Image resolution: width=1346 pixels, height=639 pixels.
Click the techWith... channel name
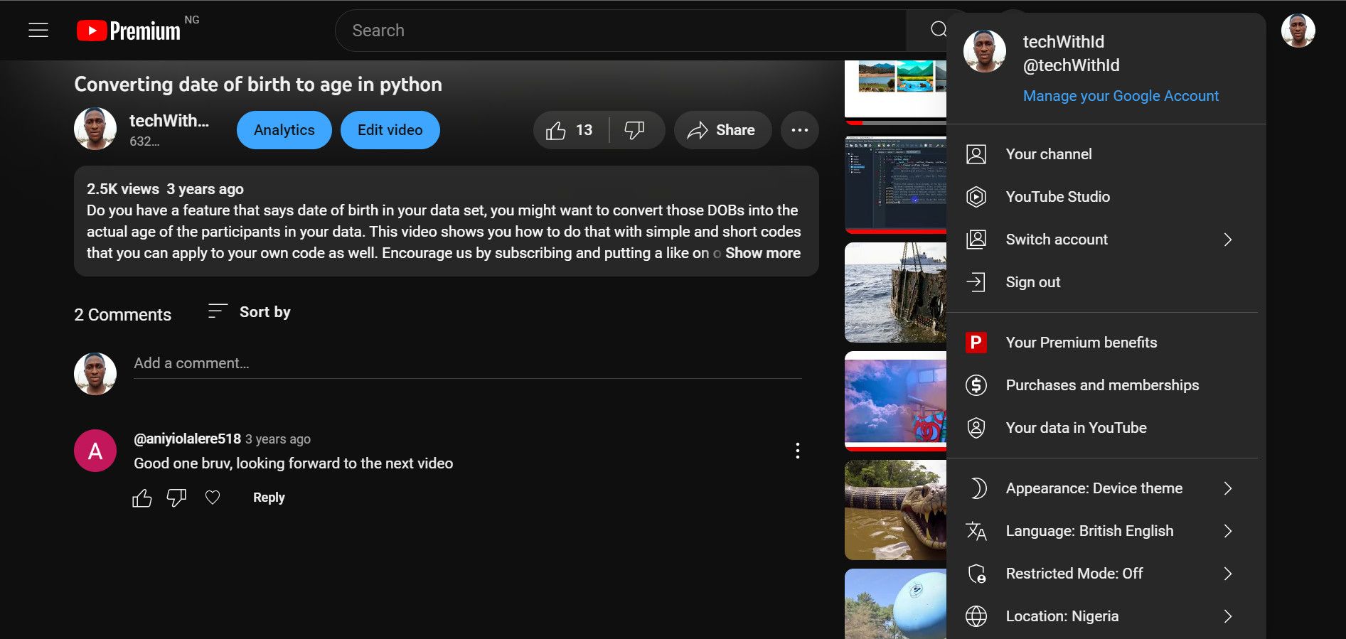(x=169, y=121)
